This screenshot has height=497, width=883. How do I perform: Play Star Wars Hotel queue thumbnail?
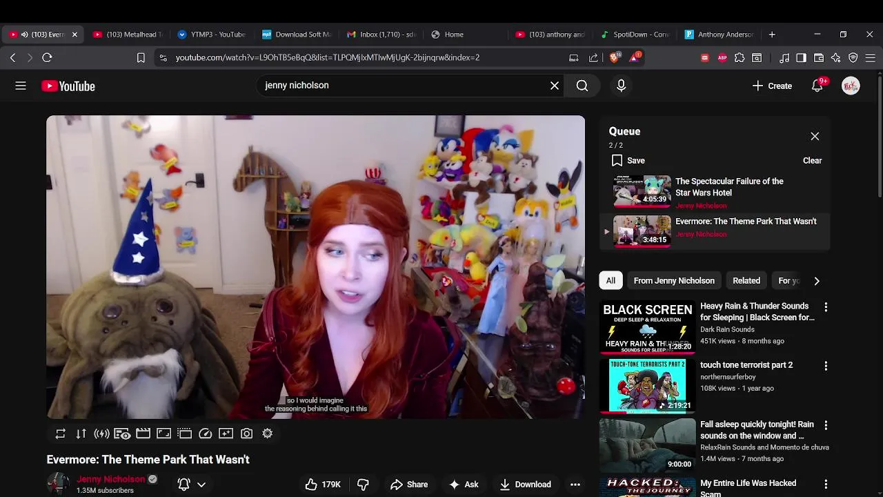point(642,191)
